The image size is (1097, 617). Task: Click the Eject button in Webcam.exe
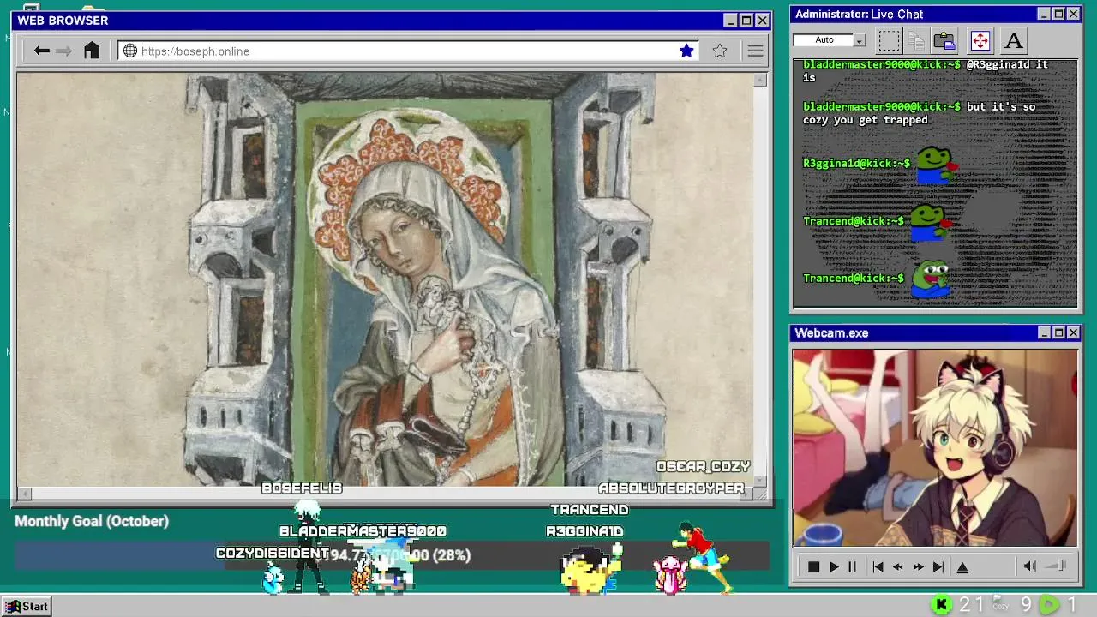[x=962, y=566]
